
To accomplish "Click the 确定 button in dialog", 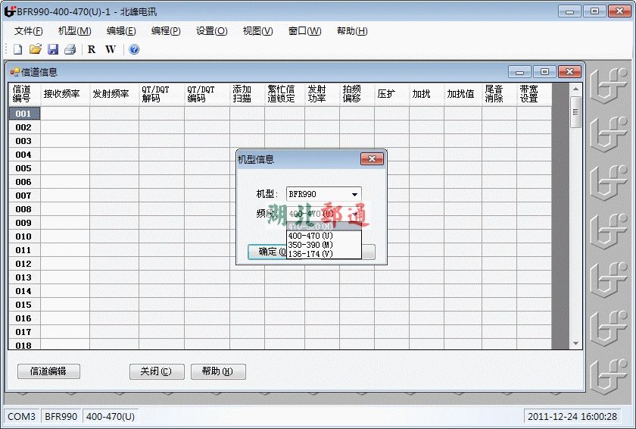I will (267, 252).
